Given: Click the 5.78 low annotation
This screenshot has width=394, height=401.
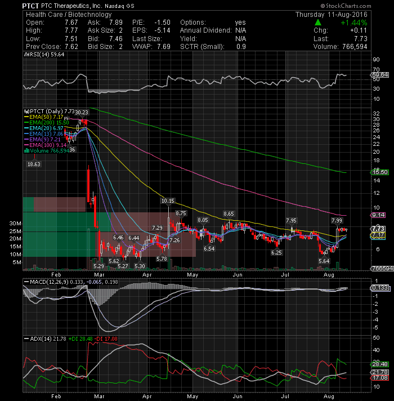Looking at the screenshot, I should 162,259.
